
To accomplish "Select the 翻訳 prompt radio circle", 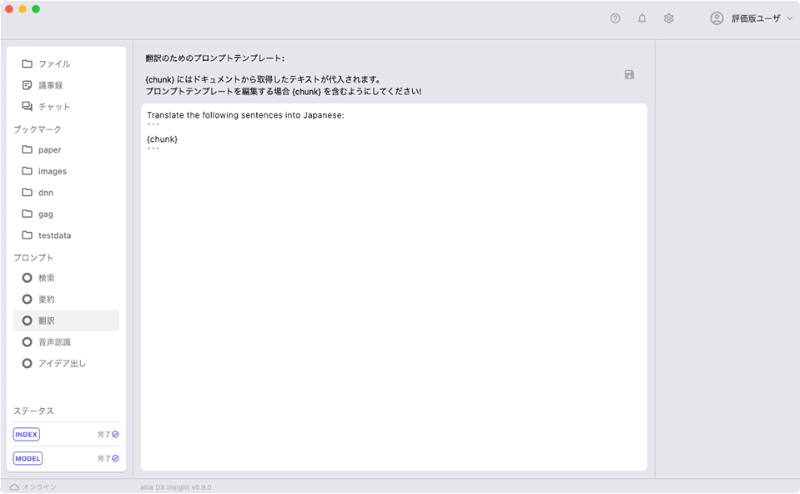I will pyautogui.click(x=27, y=320).
